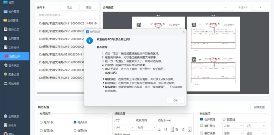Click the 帮助 lifebuoy icon
274x135 pixels.
[6, 134]
